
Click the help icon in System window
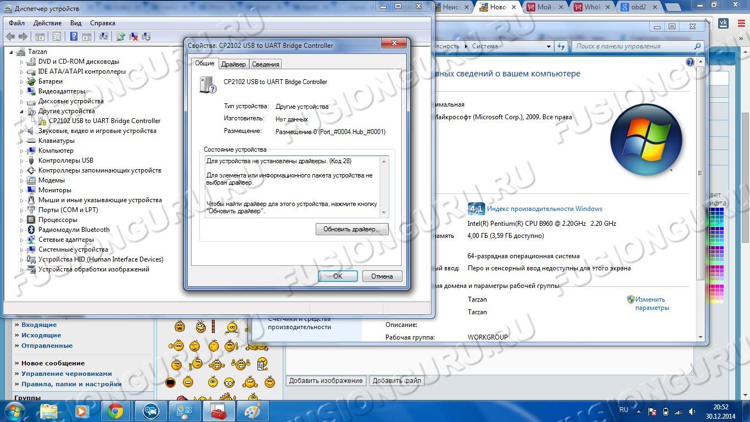coord(690,62)
